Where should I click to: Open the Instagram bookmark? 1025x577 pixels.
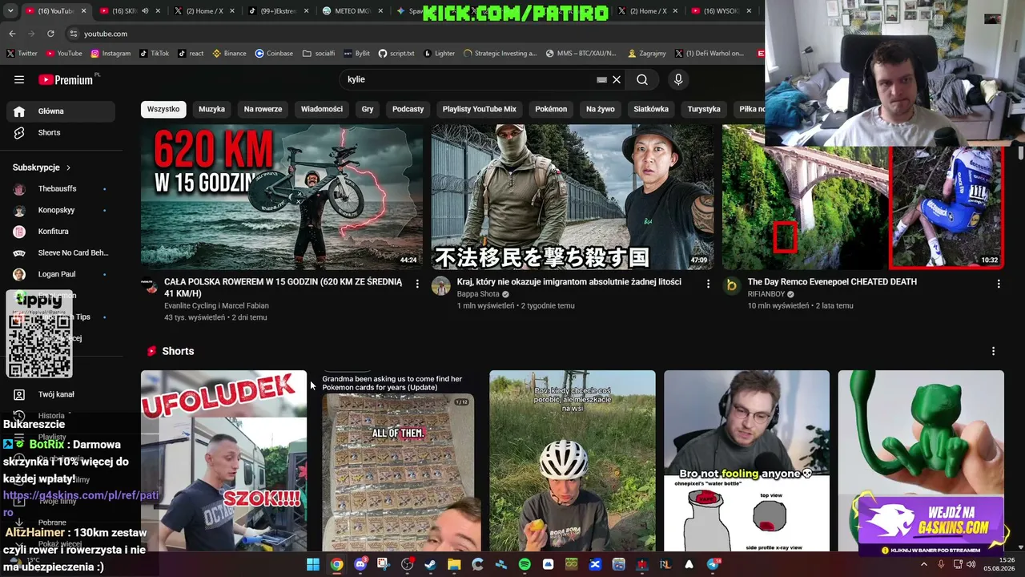[111, 54]
